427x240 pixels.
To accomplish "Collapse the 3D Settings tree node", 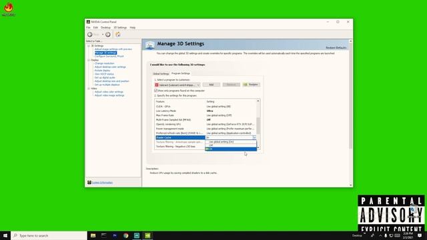I will [x=89, y=46].
